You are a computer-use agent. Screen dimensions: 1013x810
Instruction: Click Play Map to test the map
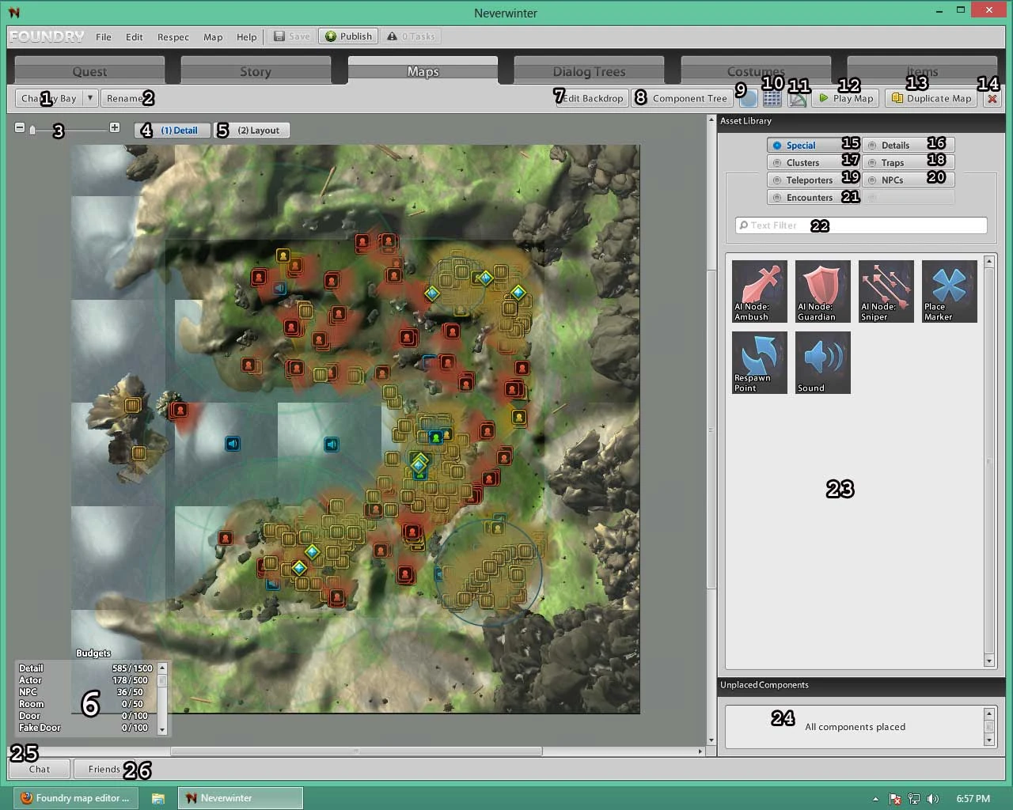pyautogui.click(x=846, y=98)
